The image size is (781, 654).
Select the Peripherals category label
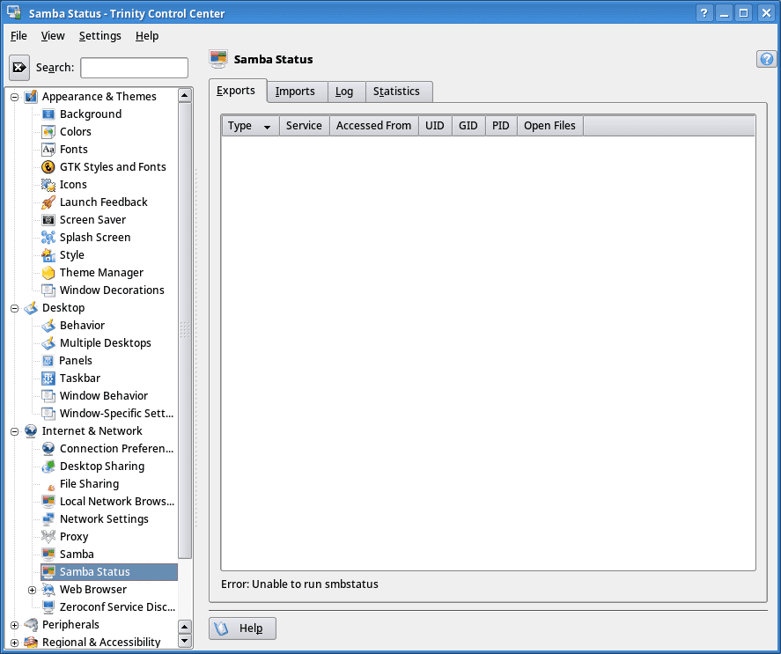click(x=70, y=625)
